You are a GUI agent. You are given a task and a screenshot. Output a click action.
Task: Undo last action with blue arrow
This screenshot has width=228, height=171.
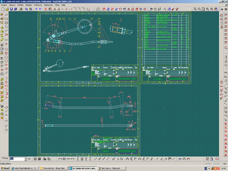tap(36, 9)
